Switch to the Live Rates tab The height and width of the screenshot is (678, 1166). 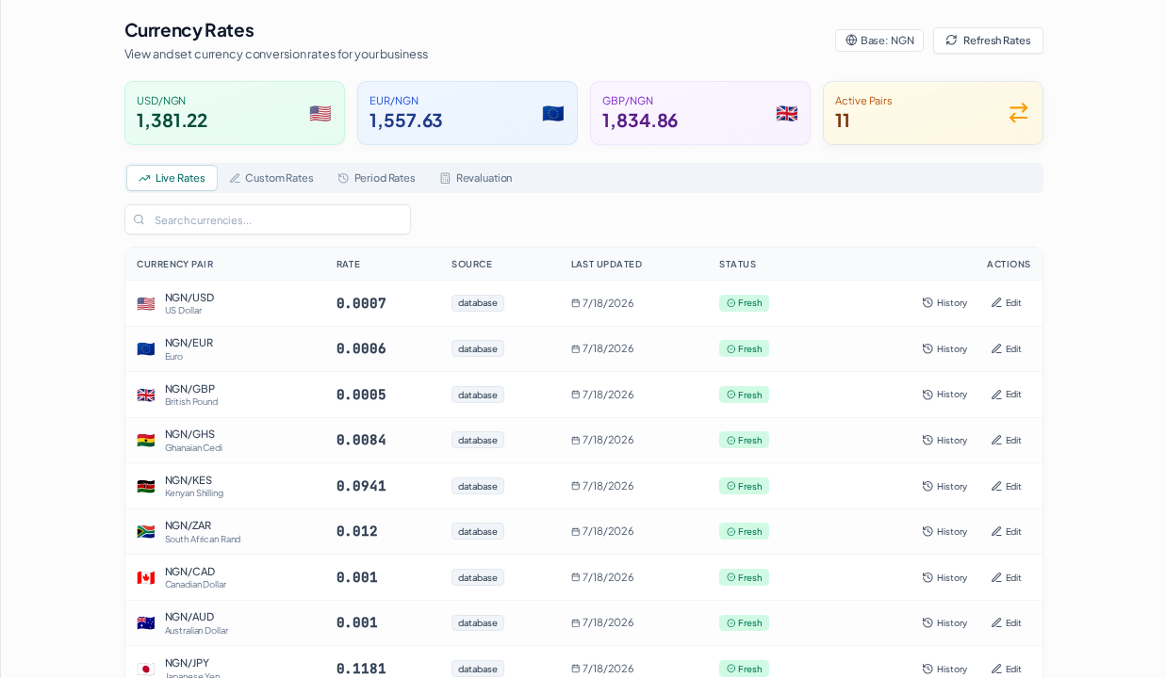[x=172, y=178]
